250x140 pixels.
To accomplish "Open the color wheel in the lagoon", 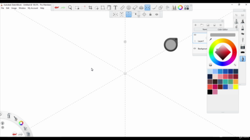I will tap(21, 123).
